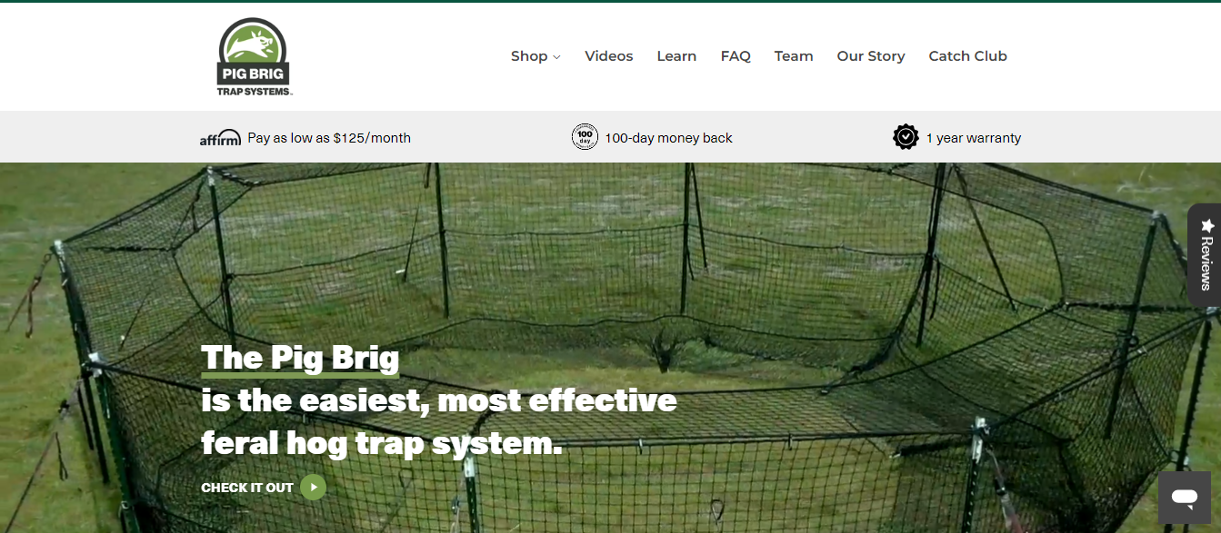Click the Pig Brig Trap Systems logo

click(x=254, y=57)
